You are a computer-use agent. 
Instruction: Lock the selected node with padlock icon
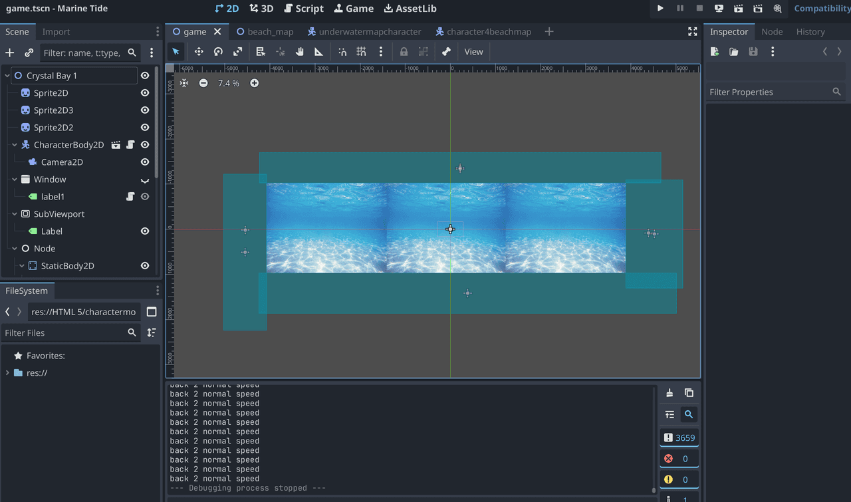(404, 52)
